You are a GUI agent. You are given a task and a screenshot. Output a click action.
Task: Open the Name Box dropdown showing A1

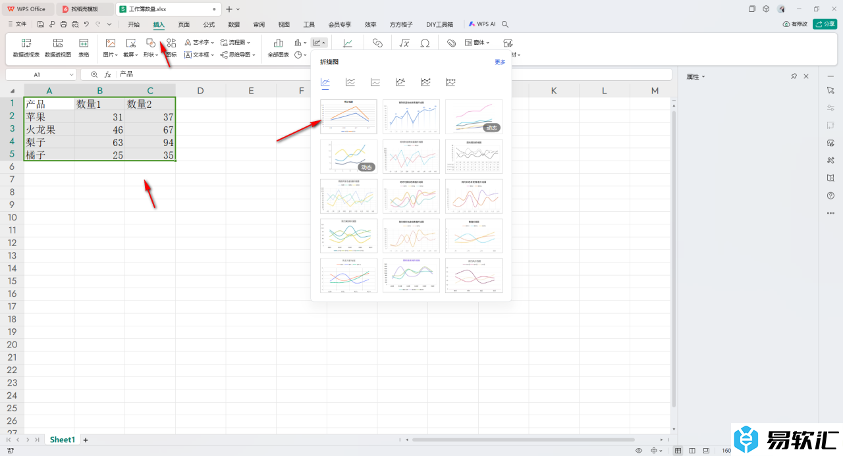point(71,75)
